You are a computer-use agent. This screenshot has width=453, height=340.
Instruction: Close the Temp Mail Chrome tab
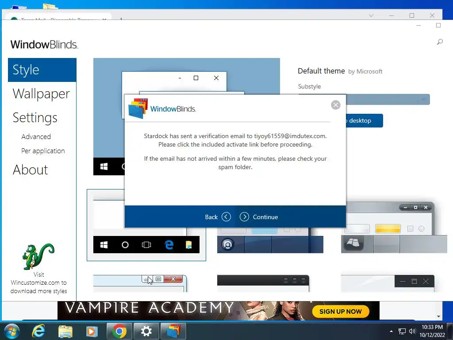click(x=104, y=19)
